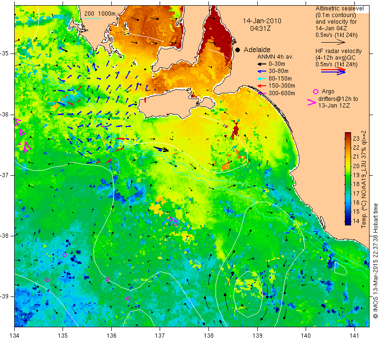
Task: Click the Temp. (°C) NOAA19_L3U colorbar title
Action: point(364,179)
